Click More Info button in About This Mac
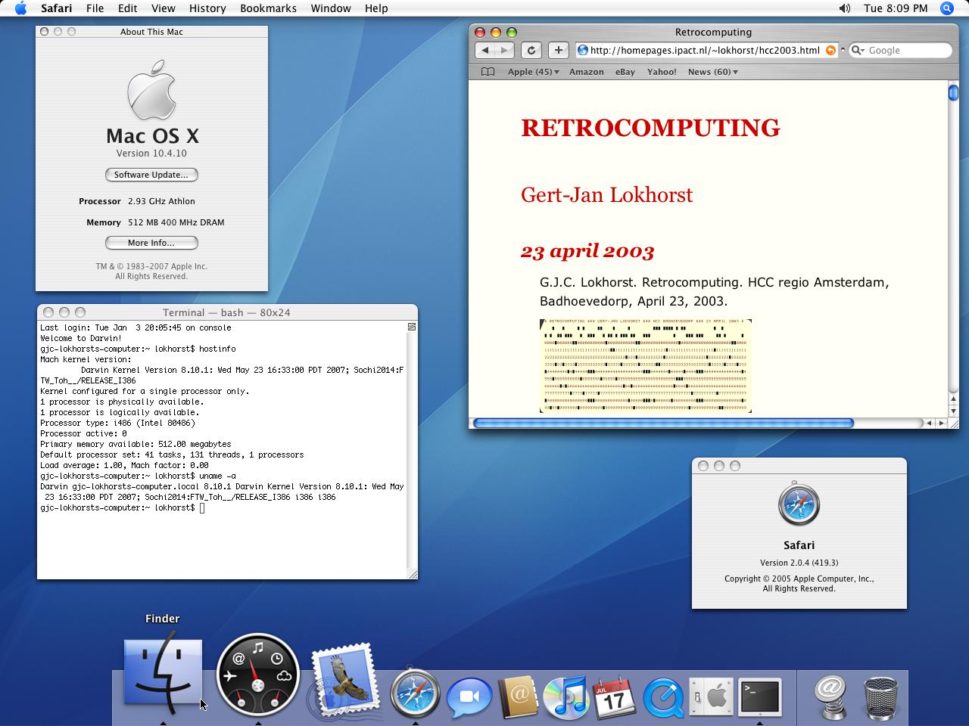The height and width of the screenshot is (726, 969). (x=151, y=243)
